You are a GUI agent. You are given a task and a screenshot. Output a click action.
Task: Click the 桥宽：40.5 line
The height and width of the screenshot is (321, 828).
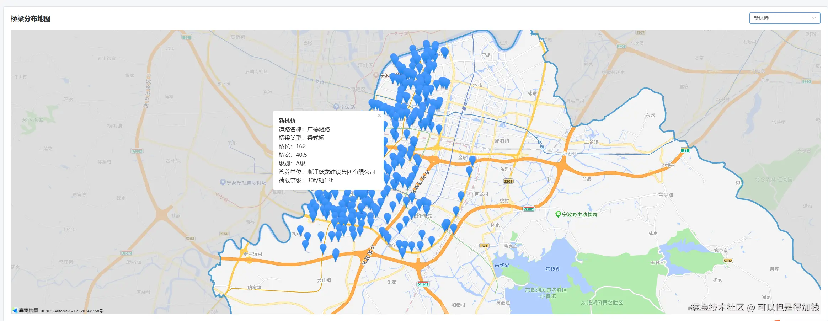tap(293, 155)
